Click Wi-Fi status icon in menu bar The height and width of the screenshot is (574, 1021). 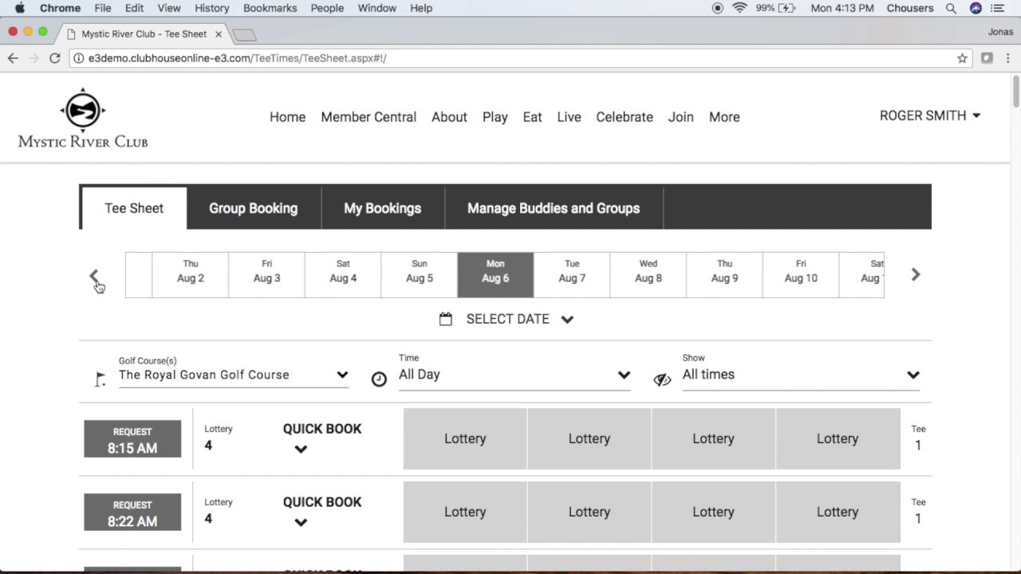pyautogui.click(x=739, y=8)
